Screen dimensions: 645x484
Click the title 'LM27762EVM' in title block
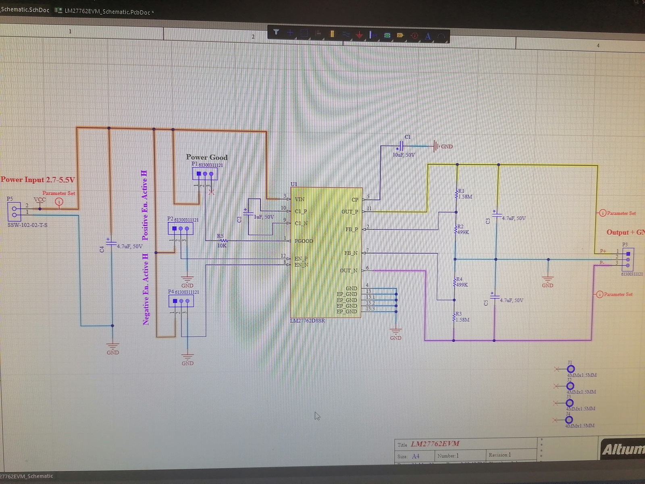[435, 444]
